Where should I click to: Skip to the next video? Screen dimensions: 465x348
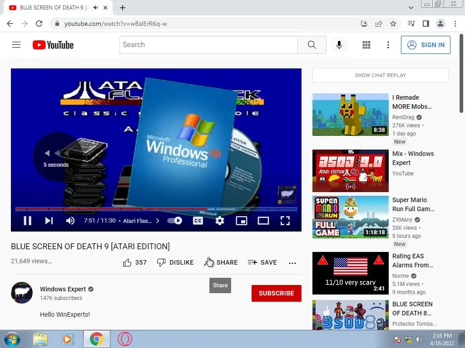(x=49, y=221)
